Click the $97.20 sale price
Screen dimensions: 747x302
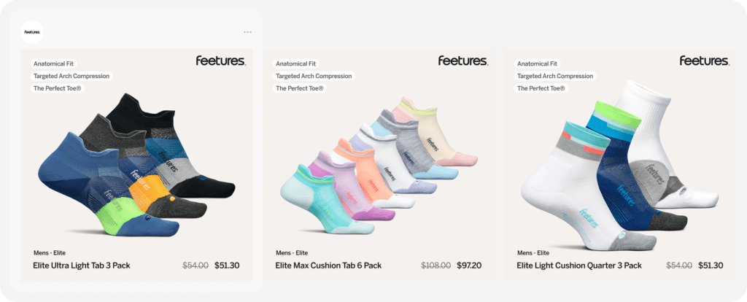469,266
